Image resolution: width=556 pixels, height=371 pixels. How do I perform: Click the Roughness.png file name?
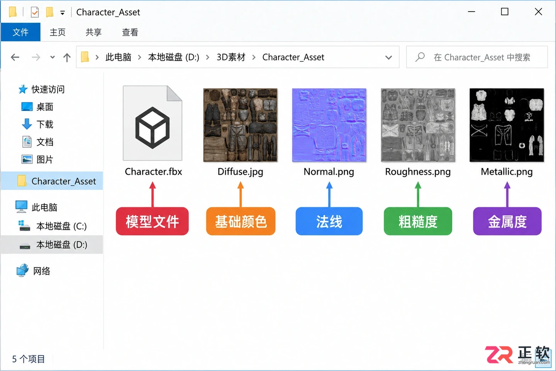(418, 172)
